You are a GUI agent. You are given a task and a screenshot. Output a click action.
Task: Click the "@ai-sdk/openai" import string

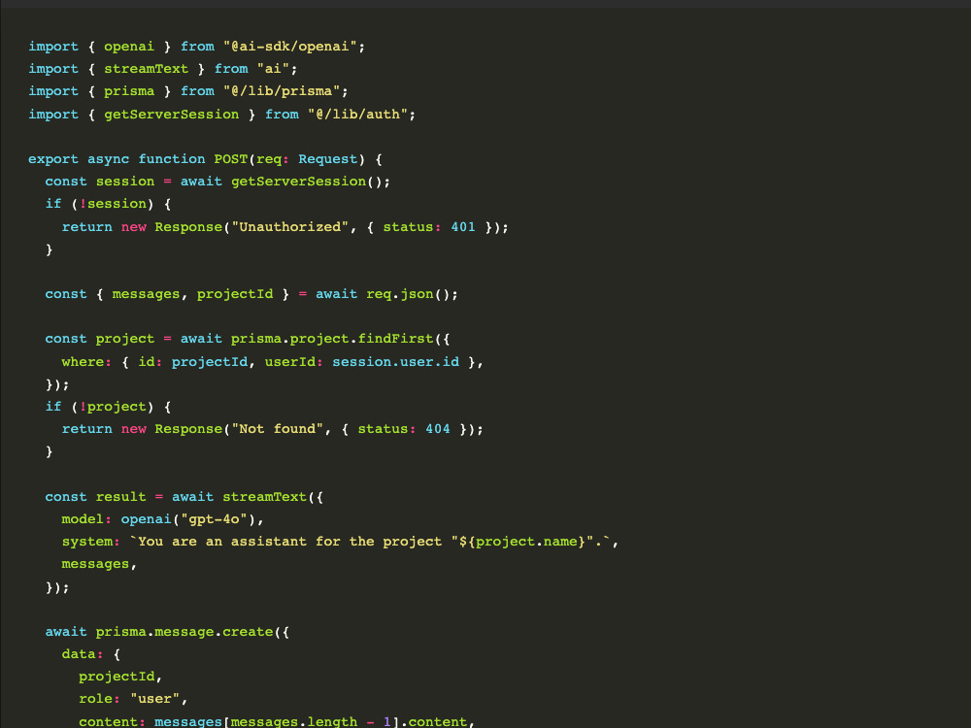[290, 47]
